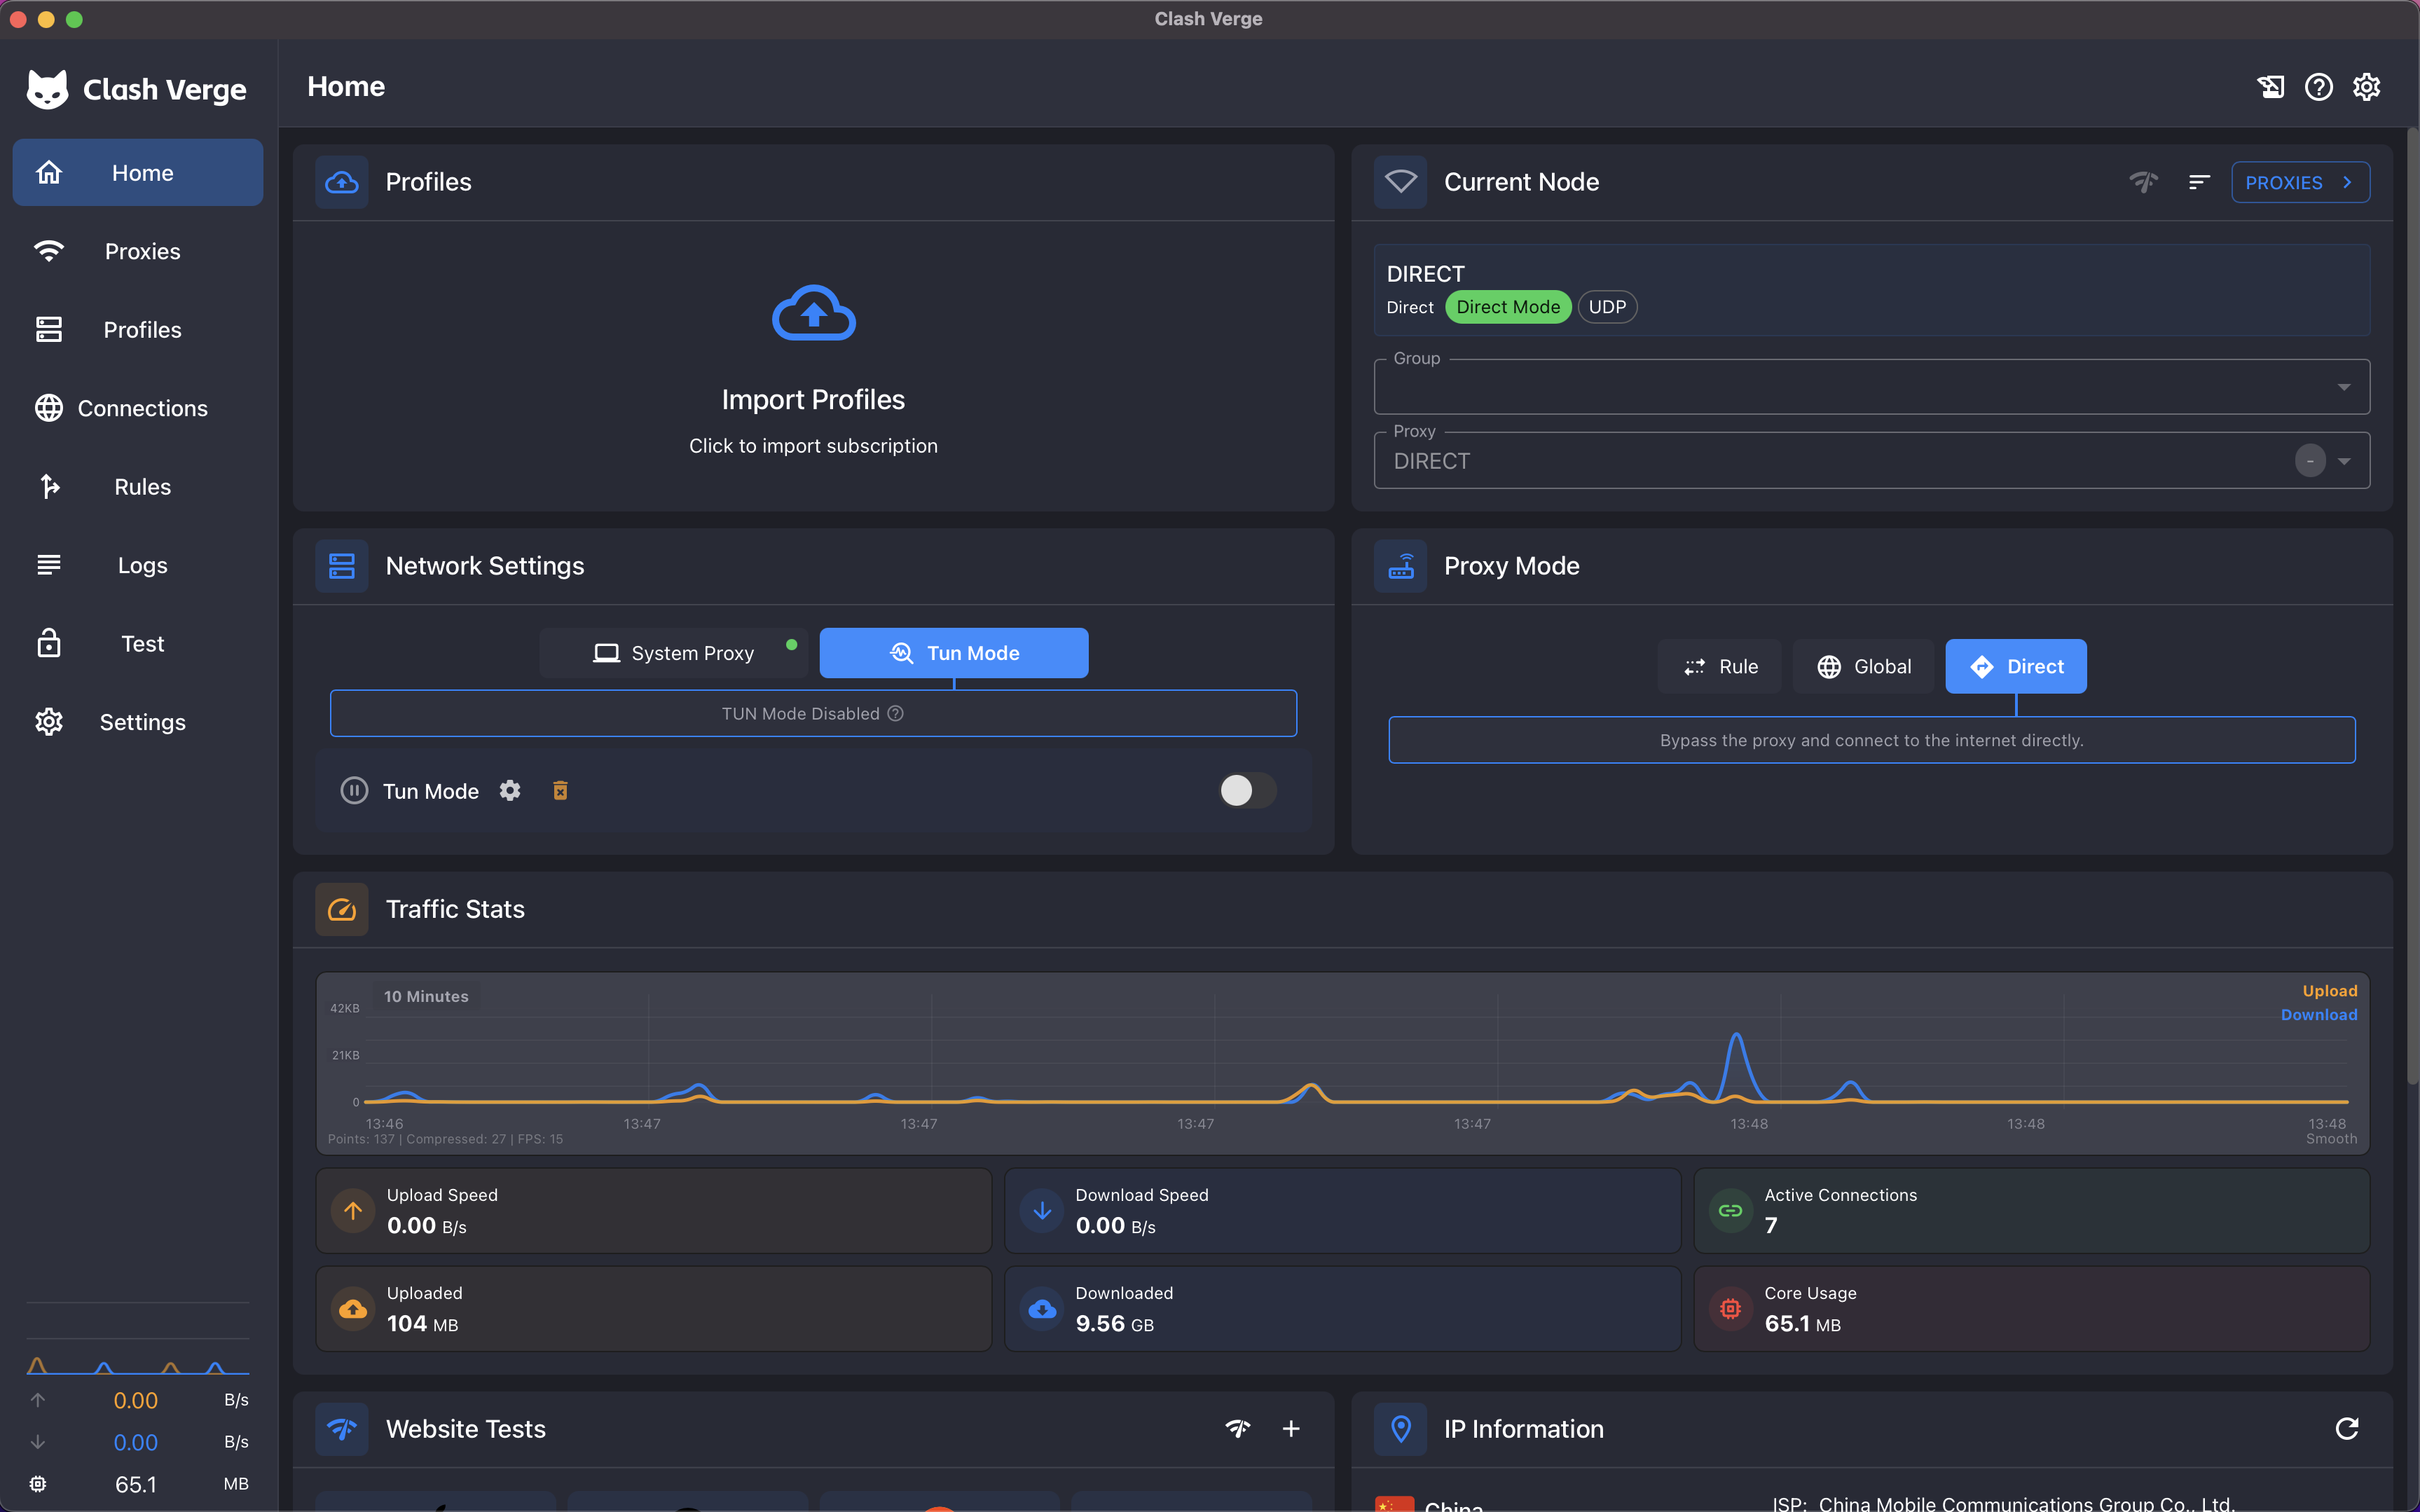Open Settings page from sidebar
The image size is (2420, 1512).
[138, 722]
